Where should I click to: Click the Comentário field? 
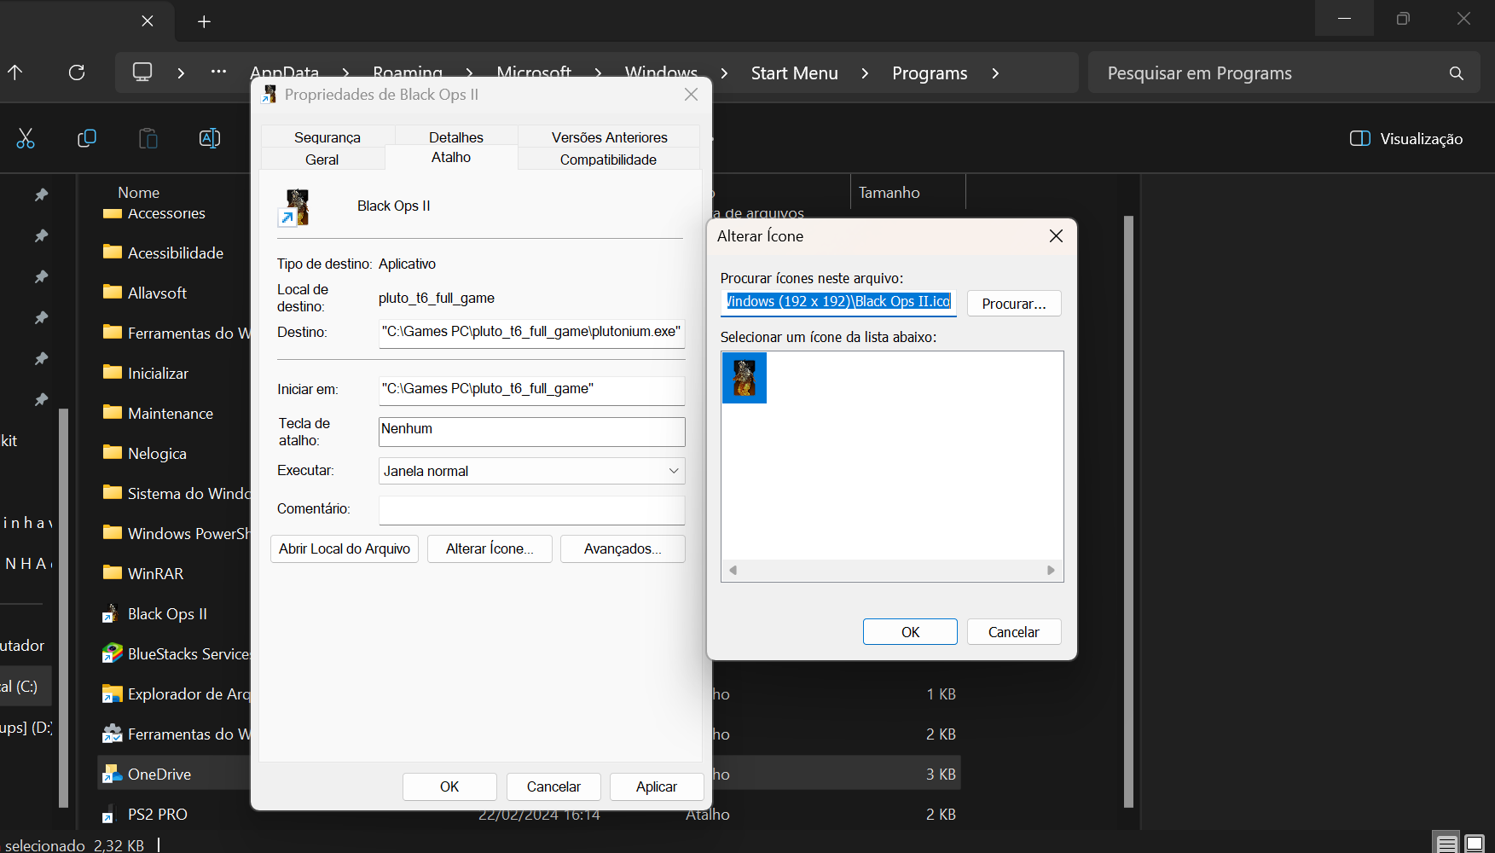(531, 510)
